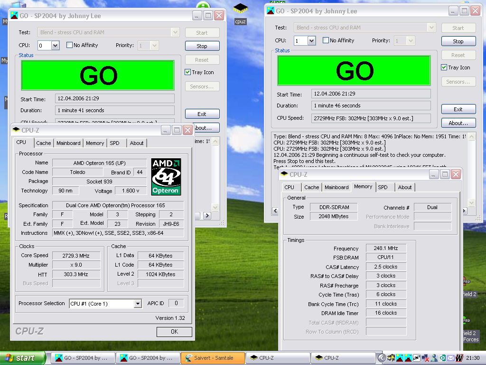
Task: Click FSB:DRAM value CPU/11
Action: coord(386,257)
